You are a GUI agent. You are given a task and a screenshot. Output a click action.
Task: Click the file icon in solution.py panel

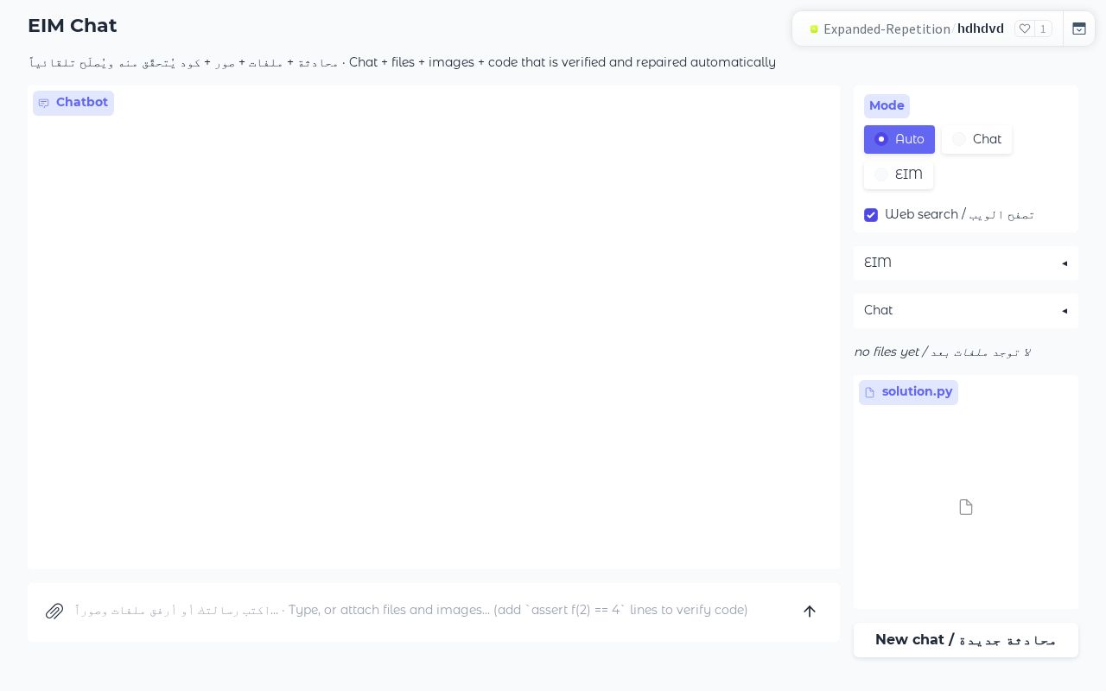tap(966, 507)
